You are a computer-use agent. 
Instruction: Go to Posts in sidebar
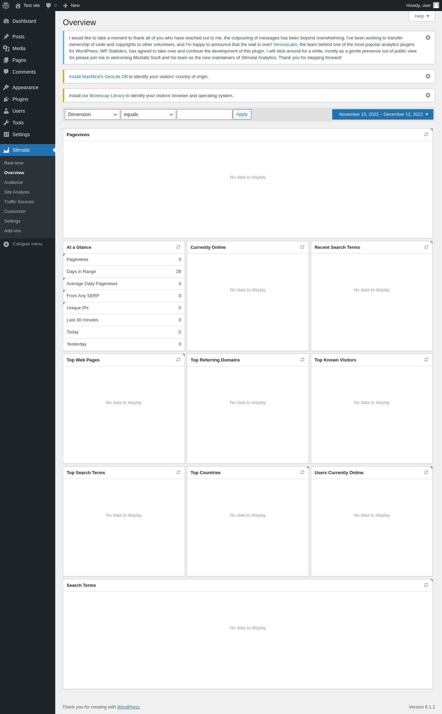pyautogui.click(x=28, y=37)
